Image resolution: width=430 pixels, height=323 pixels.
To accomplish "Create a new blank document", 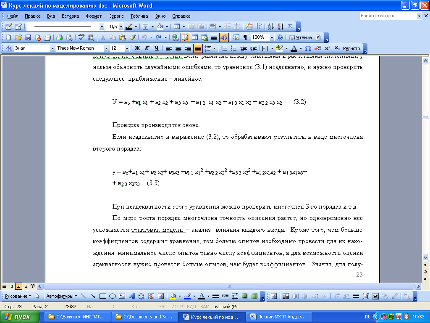I will click(9, 37).
